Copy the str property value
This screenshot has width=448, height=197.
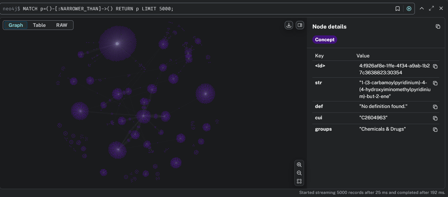coord(435,83)
